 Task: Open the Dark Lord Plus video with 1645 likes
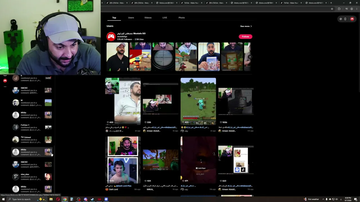pos(123,160)
